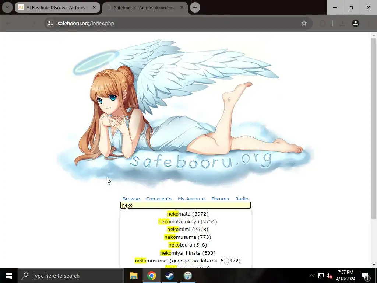Close the AI Fosshub tab
The height and width of the screenshot is (283, 377).
(x=94, y=7)
